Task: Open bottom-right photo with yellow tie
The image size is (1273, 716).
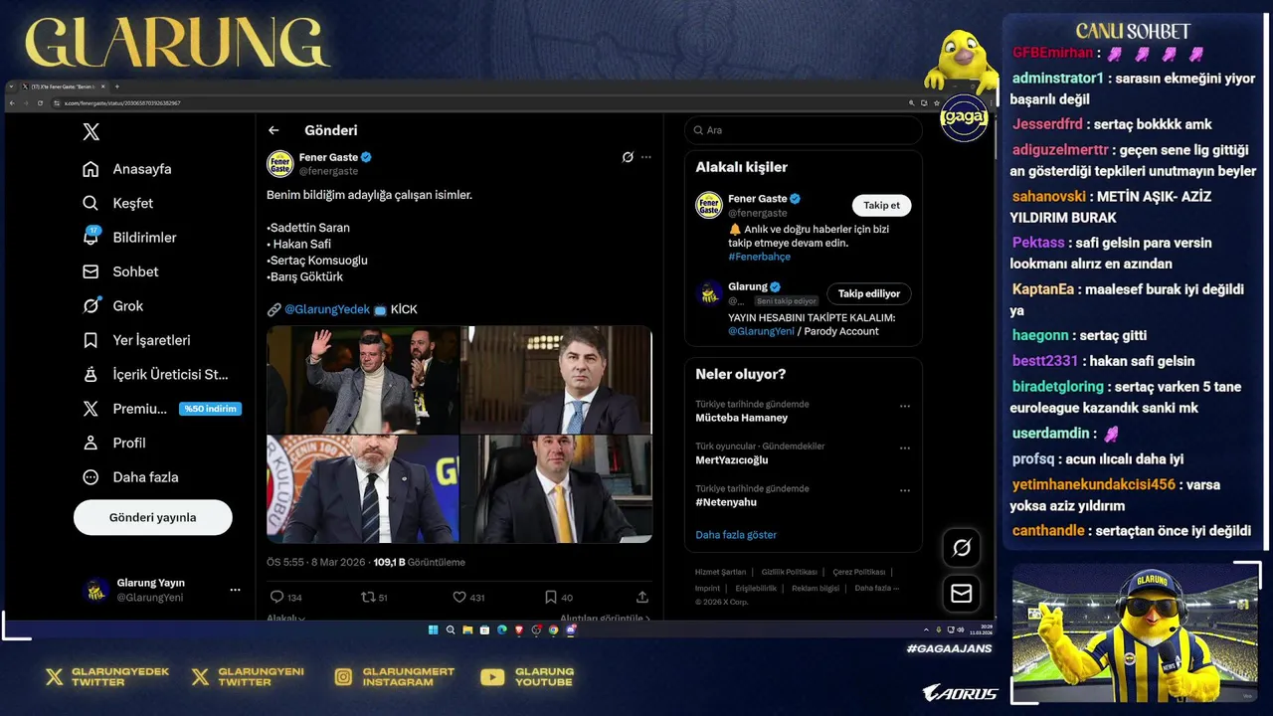Action: [x=557, y=488]
